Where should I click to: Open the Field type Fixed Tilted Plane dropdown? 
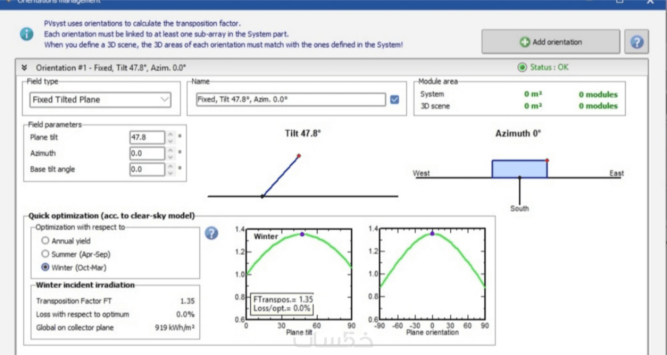(100, 100)
